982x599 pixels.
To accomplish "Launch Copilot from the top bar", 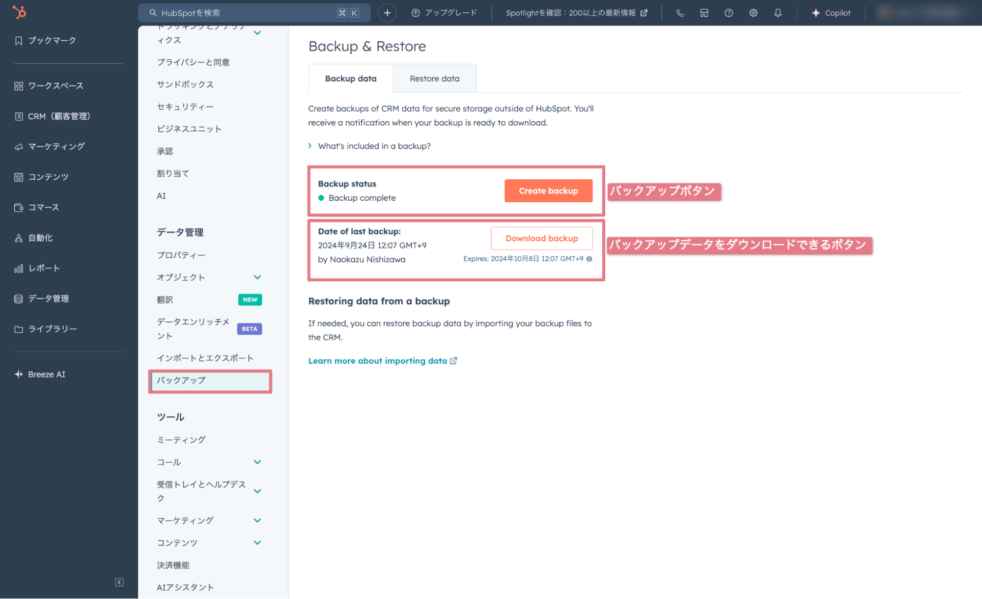I will (x=831, y=13).
